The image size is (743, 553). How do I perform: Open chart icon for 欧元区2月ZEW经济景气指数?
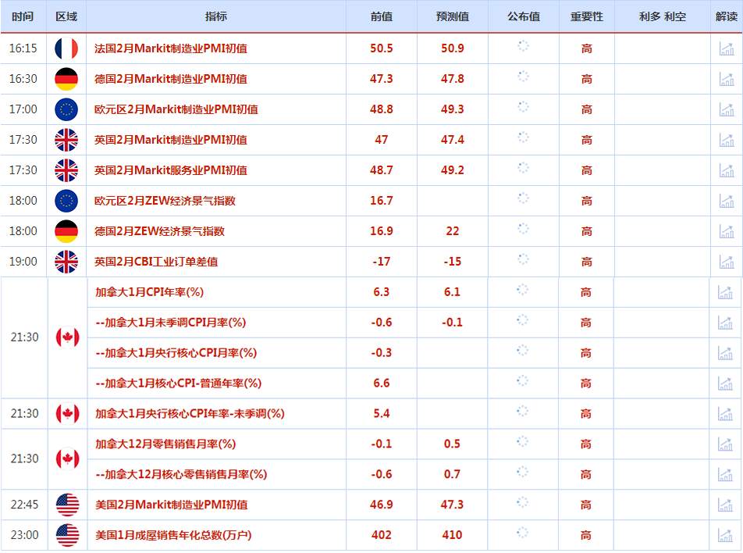point(727,201)
